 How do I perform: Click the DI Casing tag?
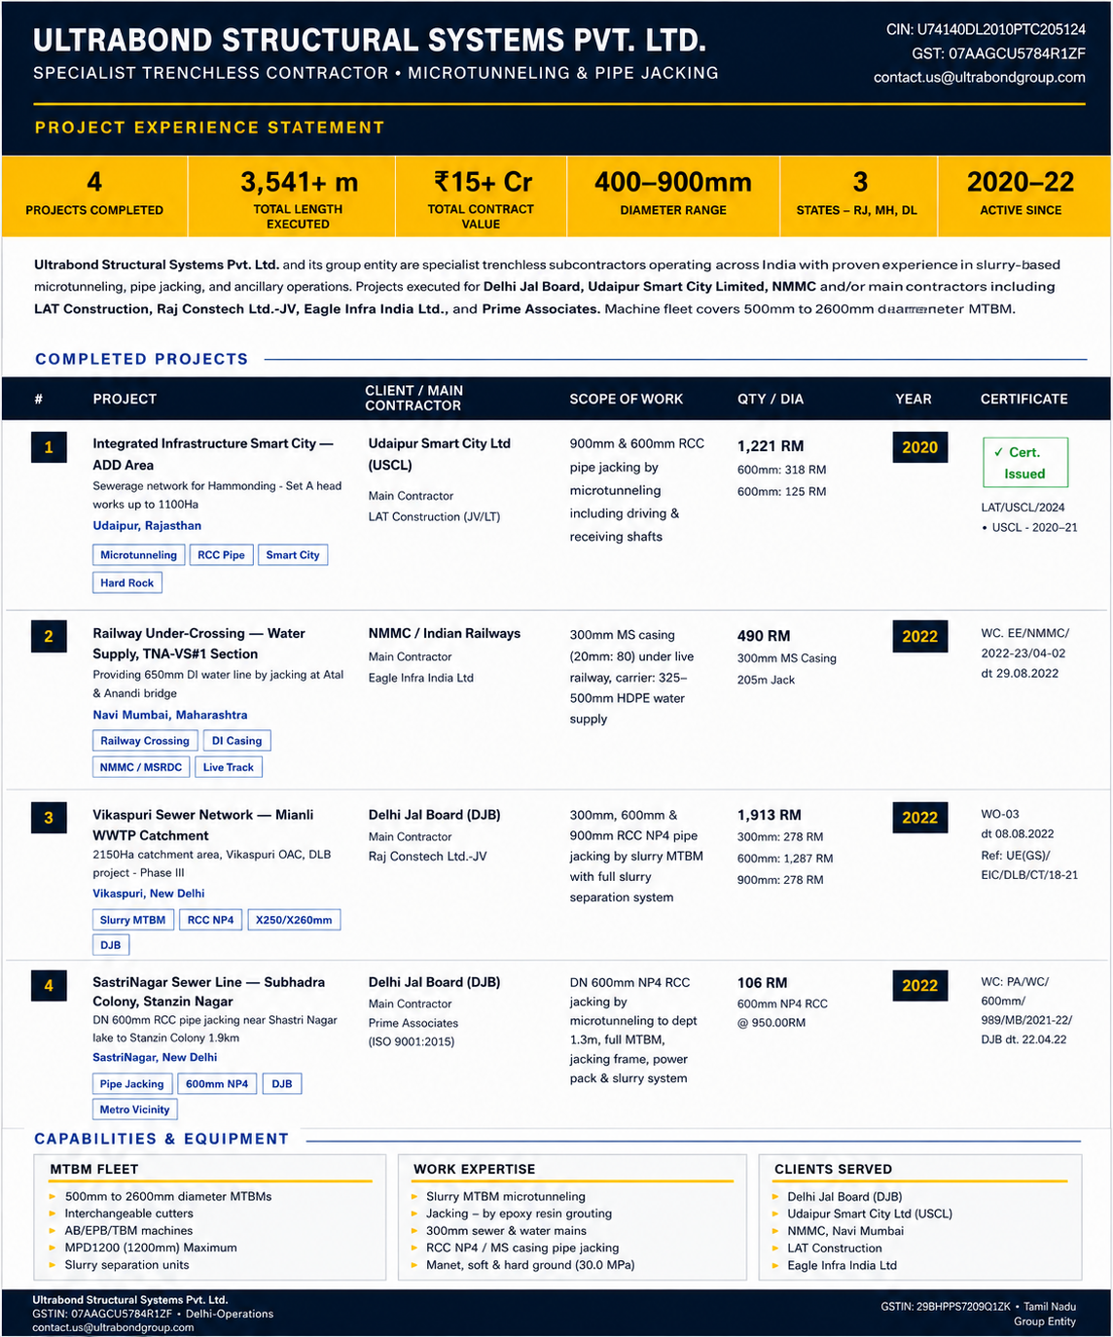(x=236, y=741)
